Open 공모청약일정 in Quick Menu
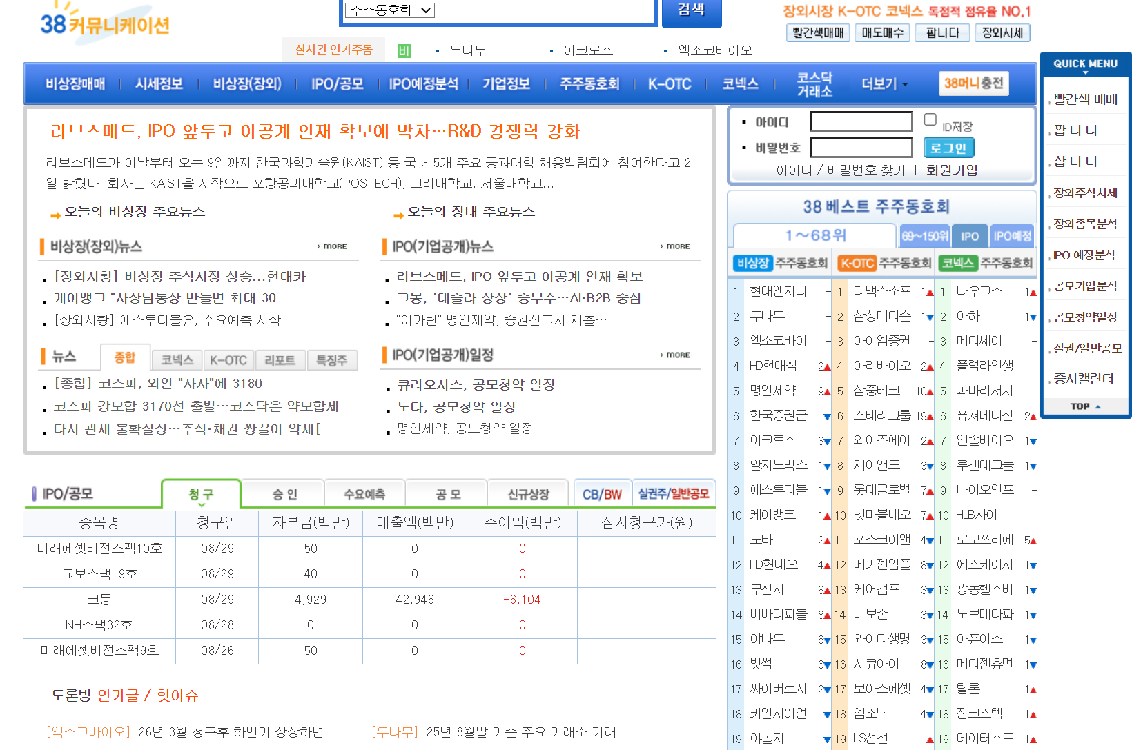 pyautogui.click(x=1085, y=317)
